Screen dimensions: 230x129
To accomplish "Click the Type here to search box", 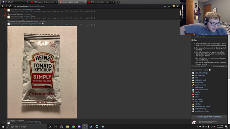I will click(26, 126).
